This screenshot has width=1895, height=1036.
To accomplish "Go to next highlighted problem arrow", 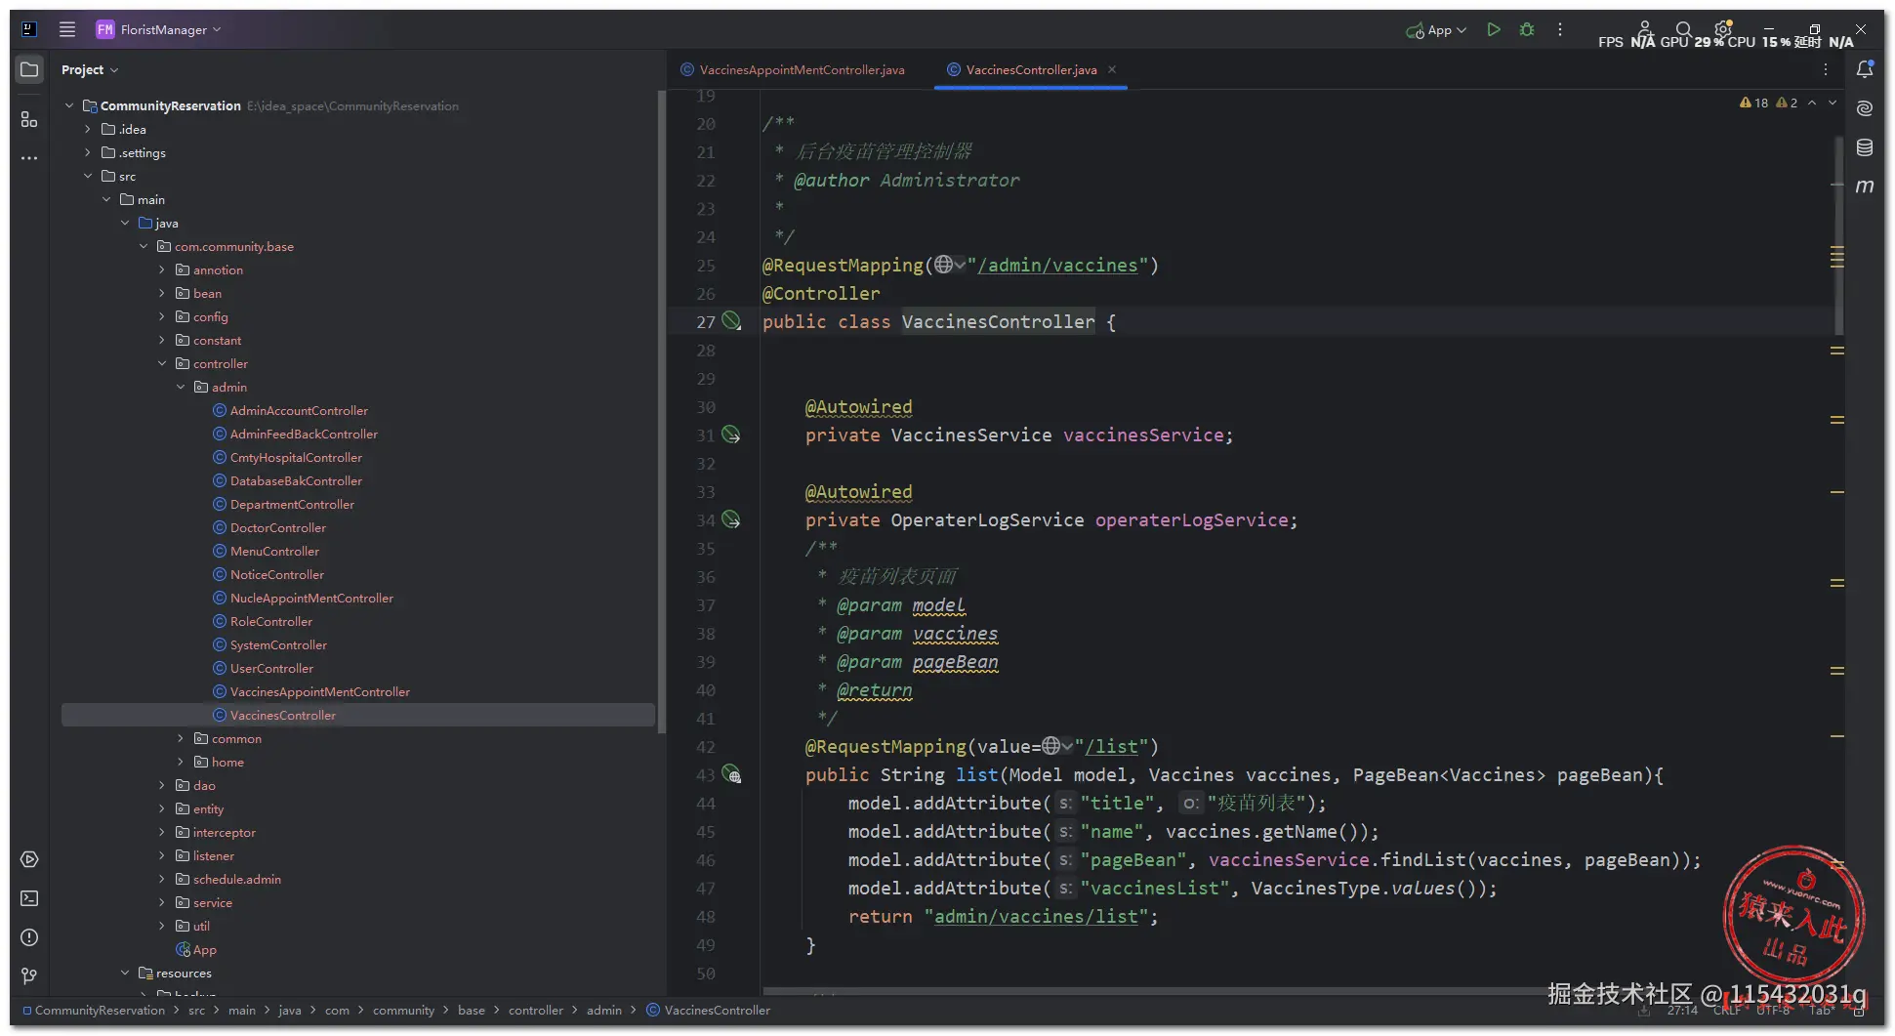I will (1833, 103).
